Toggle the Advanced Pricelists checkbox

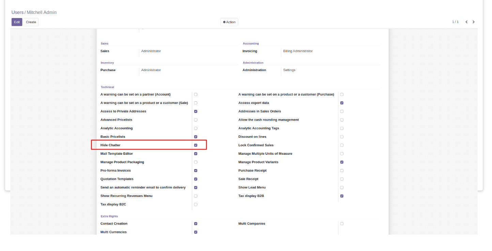pos(196,120)
